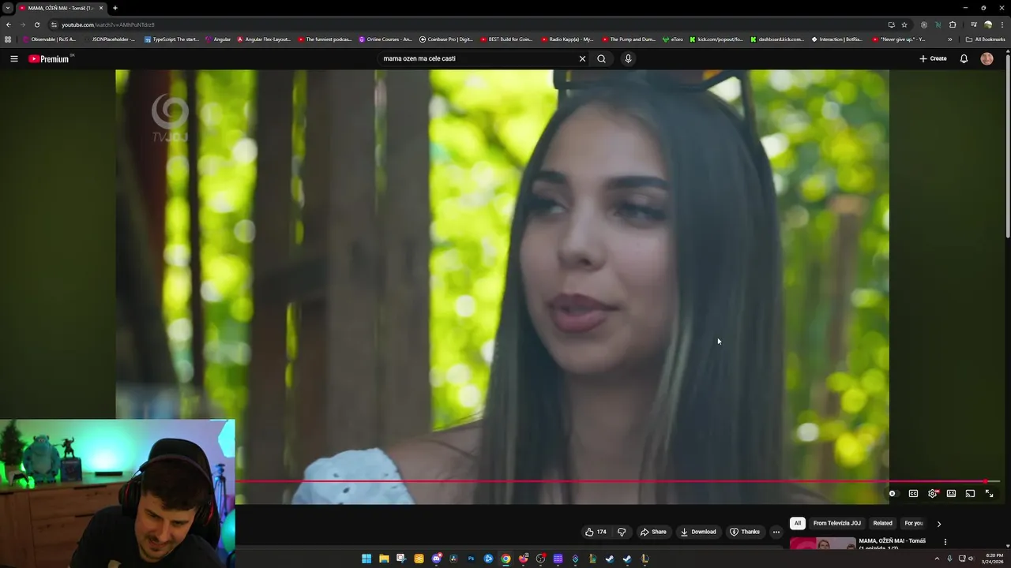The image size is (1011, 568).
Task: Open options for the suggested Tomáš video
Action: pos(945,542)
